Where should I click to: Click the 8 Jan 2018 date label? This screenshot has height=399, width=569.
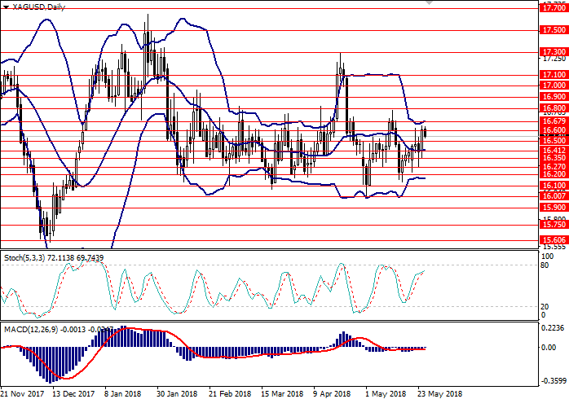coord(122,393)
